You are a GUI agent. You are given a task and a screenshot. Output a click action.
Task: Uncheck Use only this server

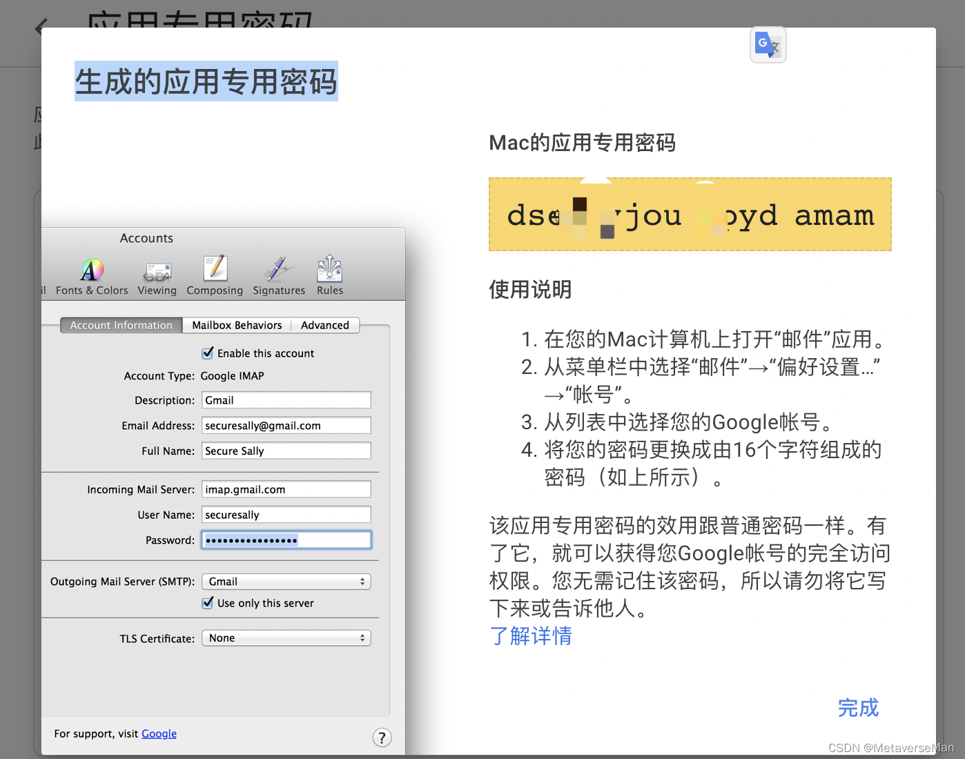point(208,602)
